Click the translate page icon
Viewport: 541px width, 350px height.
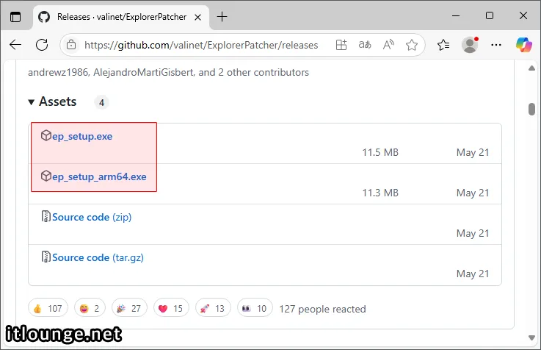365,45
